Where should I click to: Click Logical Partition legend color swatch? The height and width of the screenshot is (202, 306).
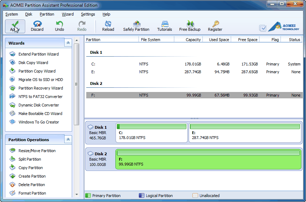coord(142,195)
